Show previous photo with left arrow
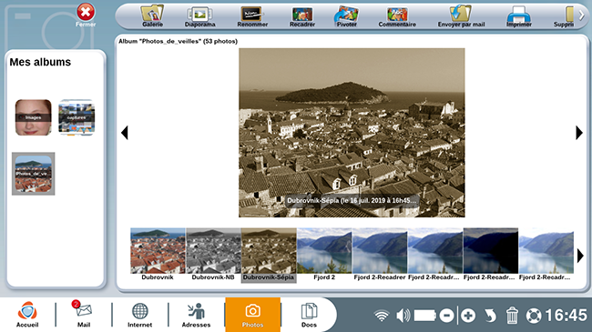The height and width of the screenshot is (332, 592). (125, 133)
